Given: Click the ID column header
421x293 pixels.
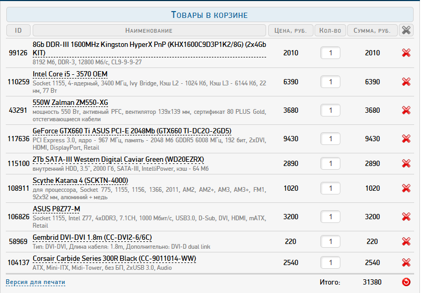Looking at the screenshot, I should point(18,31).
